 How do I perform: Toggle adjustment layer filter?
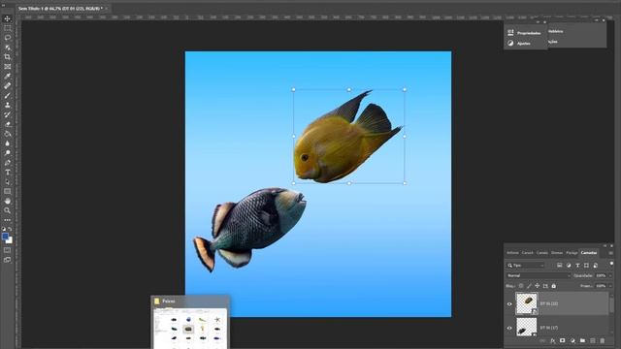click(569, 265)
